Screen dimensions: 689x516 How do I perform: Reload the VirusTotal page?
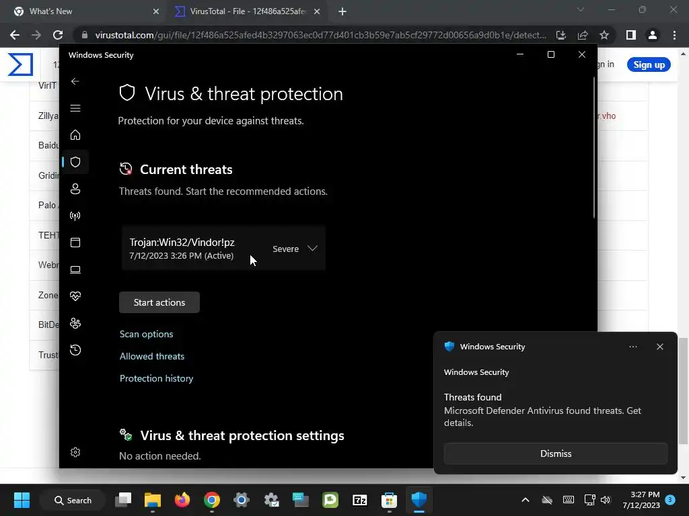click(x=58, y=35)
